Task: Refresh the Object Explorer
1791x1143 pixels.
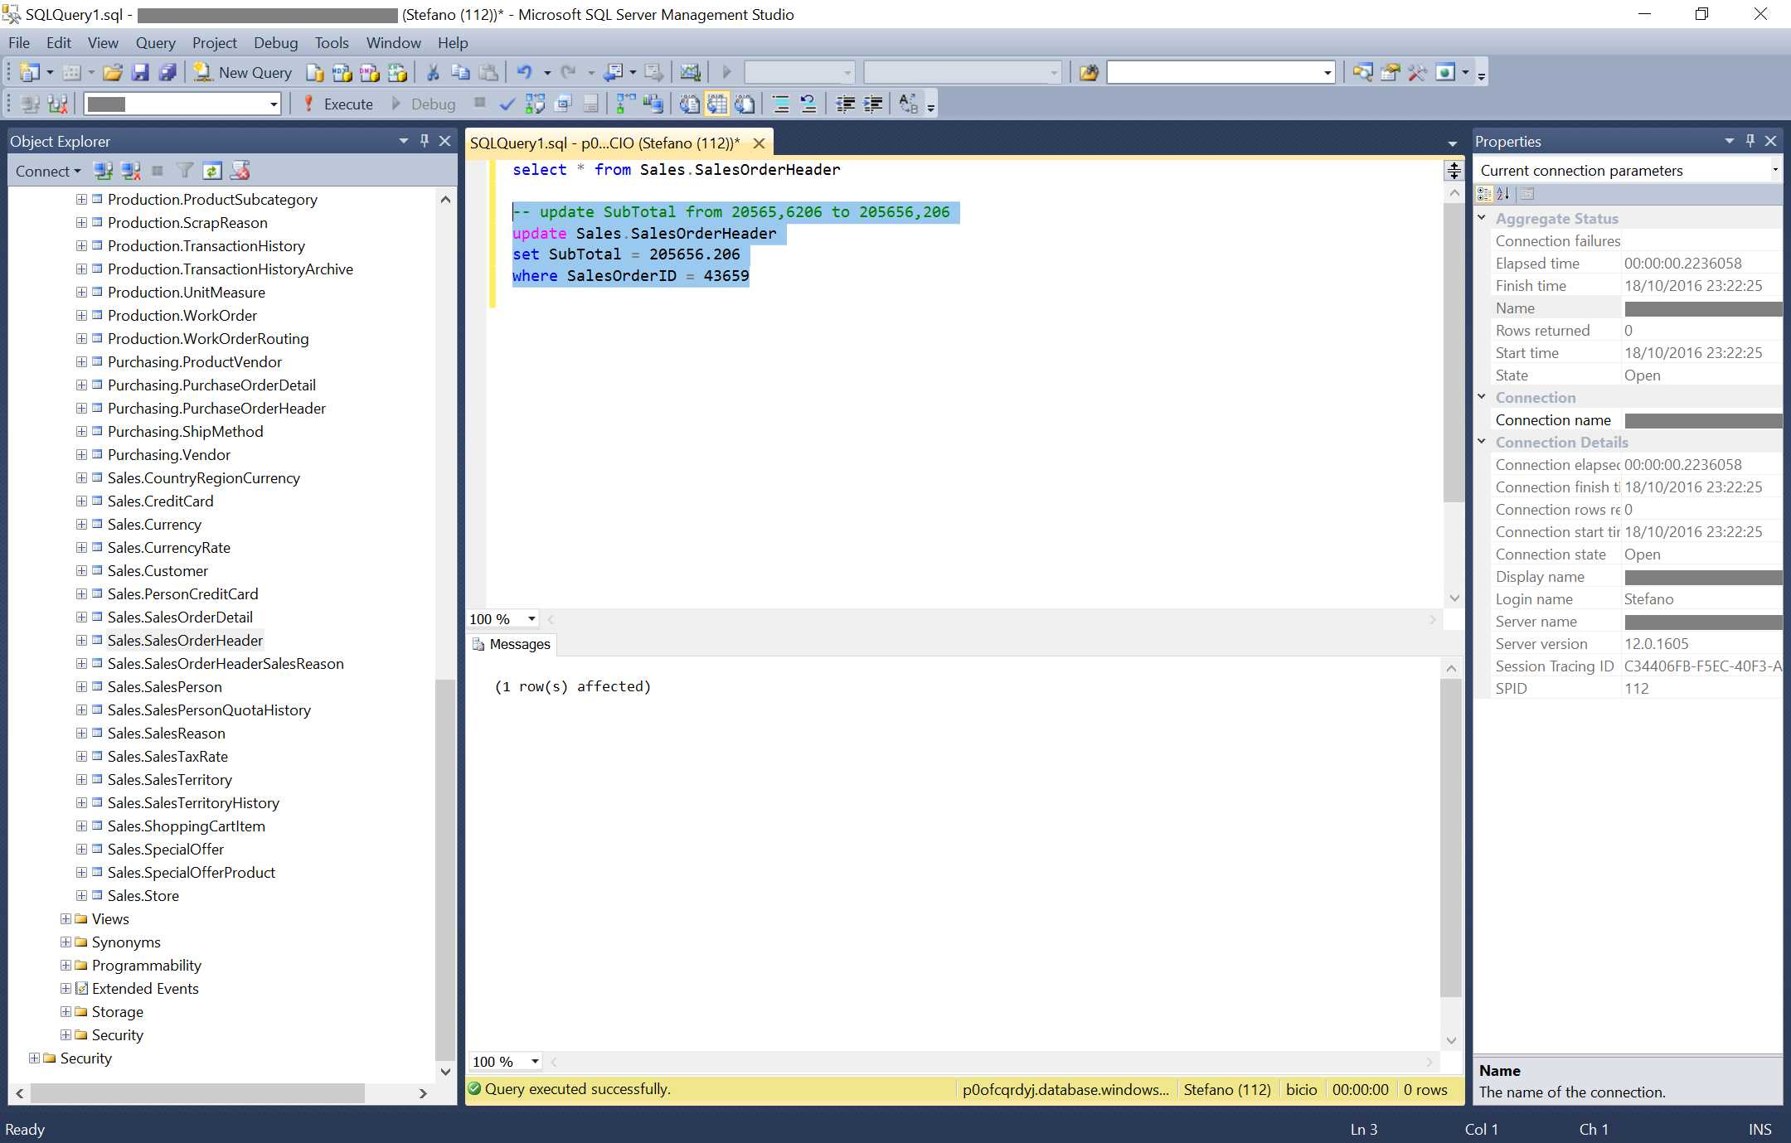Action: pos(212,171)
